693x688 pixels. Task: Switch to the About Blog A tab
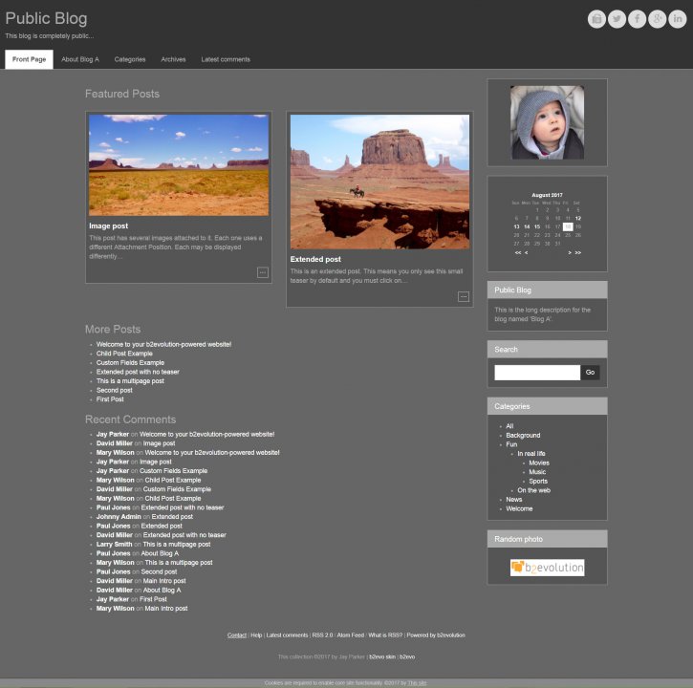click(x=80, y=59)
